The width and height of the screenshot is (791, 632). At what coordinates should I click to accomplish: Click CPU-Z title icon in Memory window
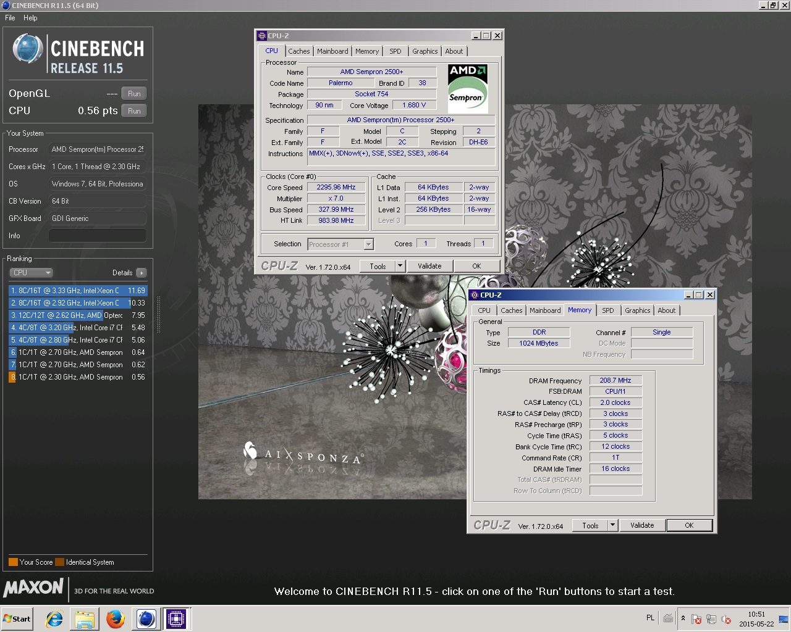(x=475, y=295)
